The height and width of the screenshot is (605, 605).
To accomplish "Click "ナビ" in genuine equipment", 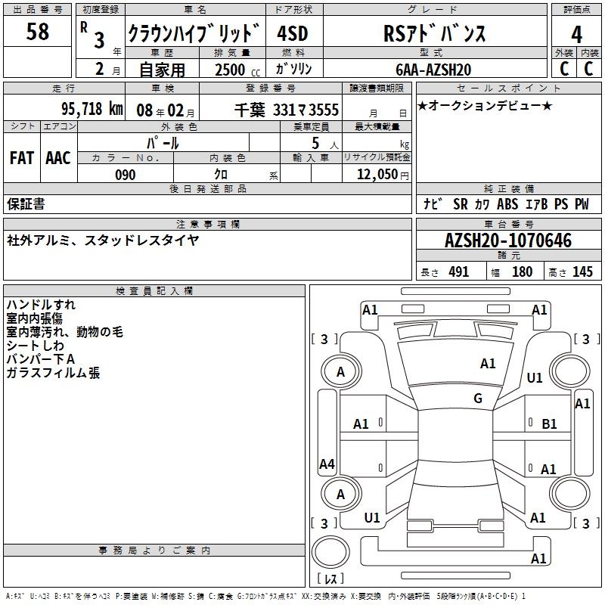I will [x=433, y=203].
